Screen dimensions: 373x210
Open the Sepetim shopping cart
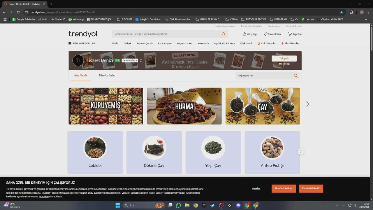point(295,34)
